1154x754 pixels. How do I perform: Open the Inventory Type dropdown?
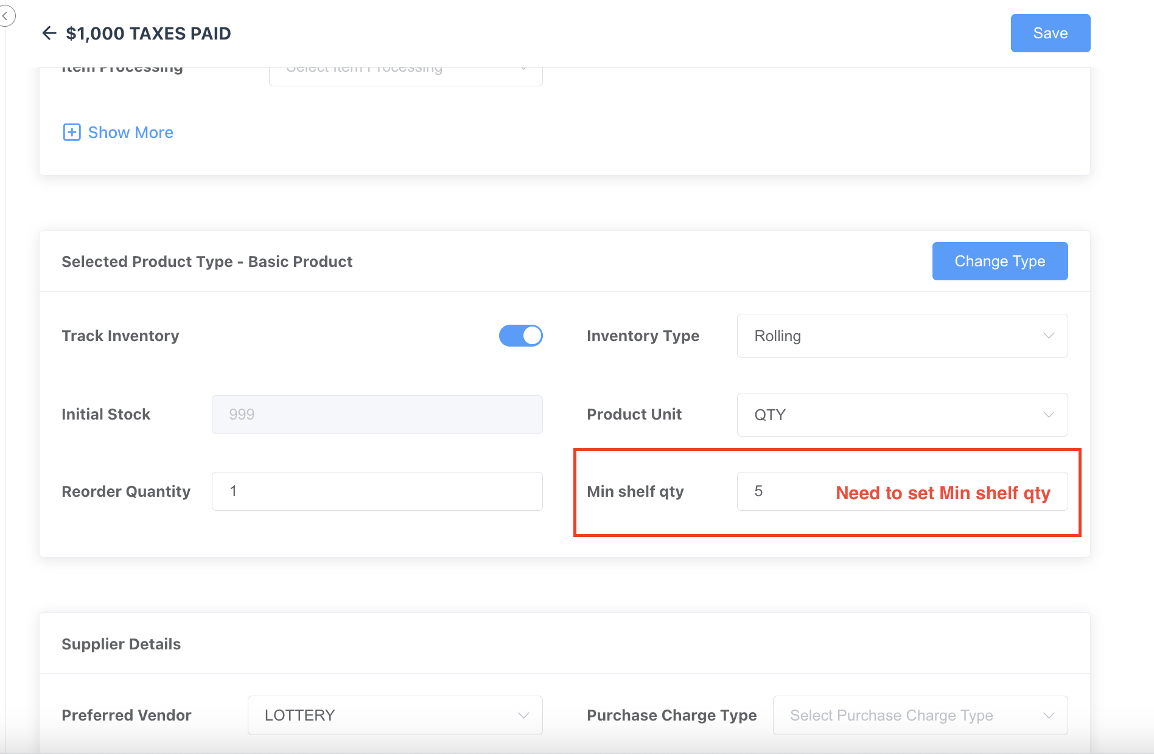pos(901,336)
